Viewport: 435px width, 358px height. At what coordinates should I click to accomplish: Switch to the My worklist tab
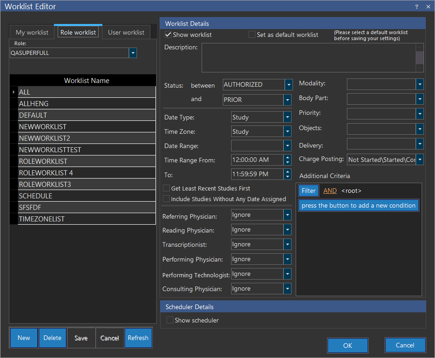32,32
